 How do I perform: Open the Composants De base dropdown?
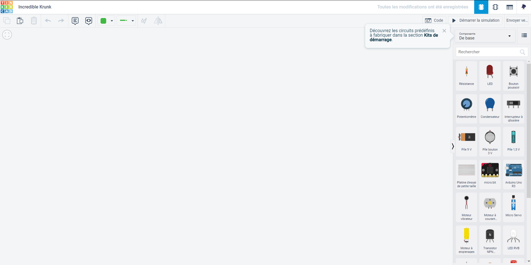485,36
